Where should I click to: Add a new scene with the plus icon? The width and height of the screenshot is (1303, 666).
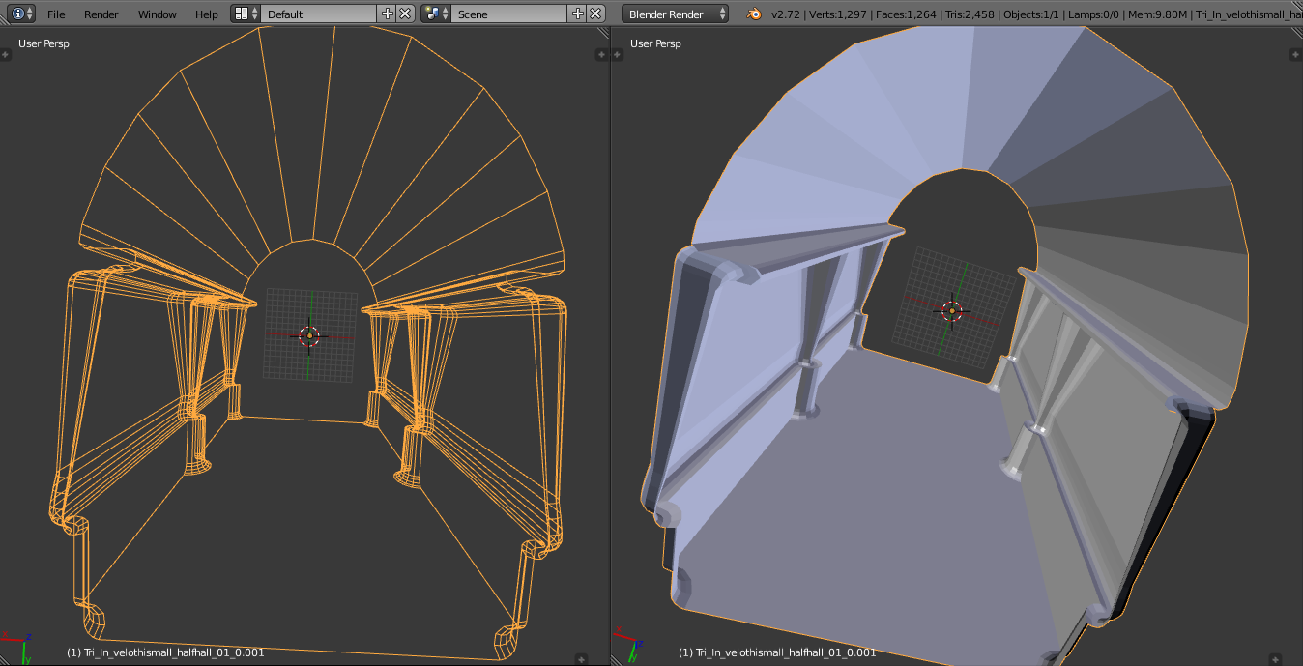[x=578, y=14]
